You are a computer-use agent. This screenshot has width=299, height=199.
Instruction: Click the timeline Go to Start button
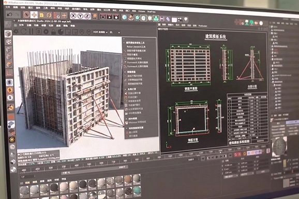pyautogui.click(x=203, y=158)
